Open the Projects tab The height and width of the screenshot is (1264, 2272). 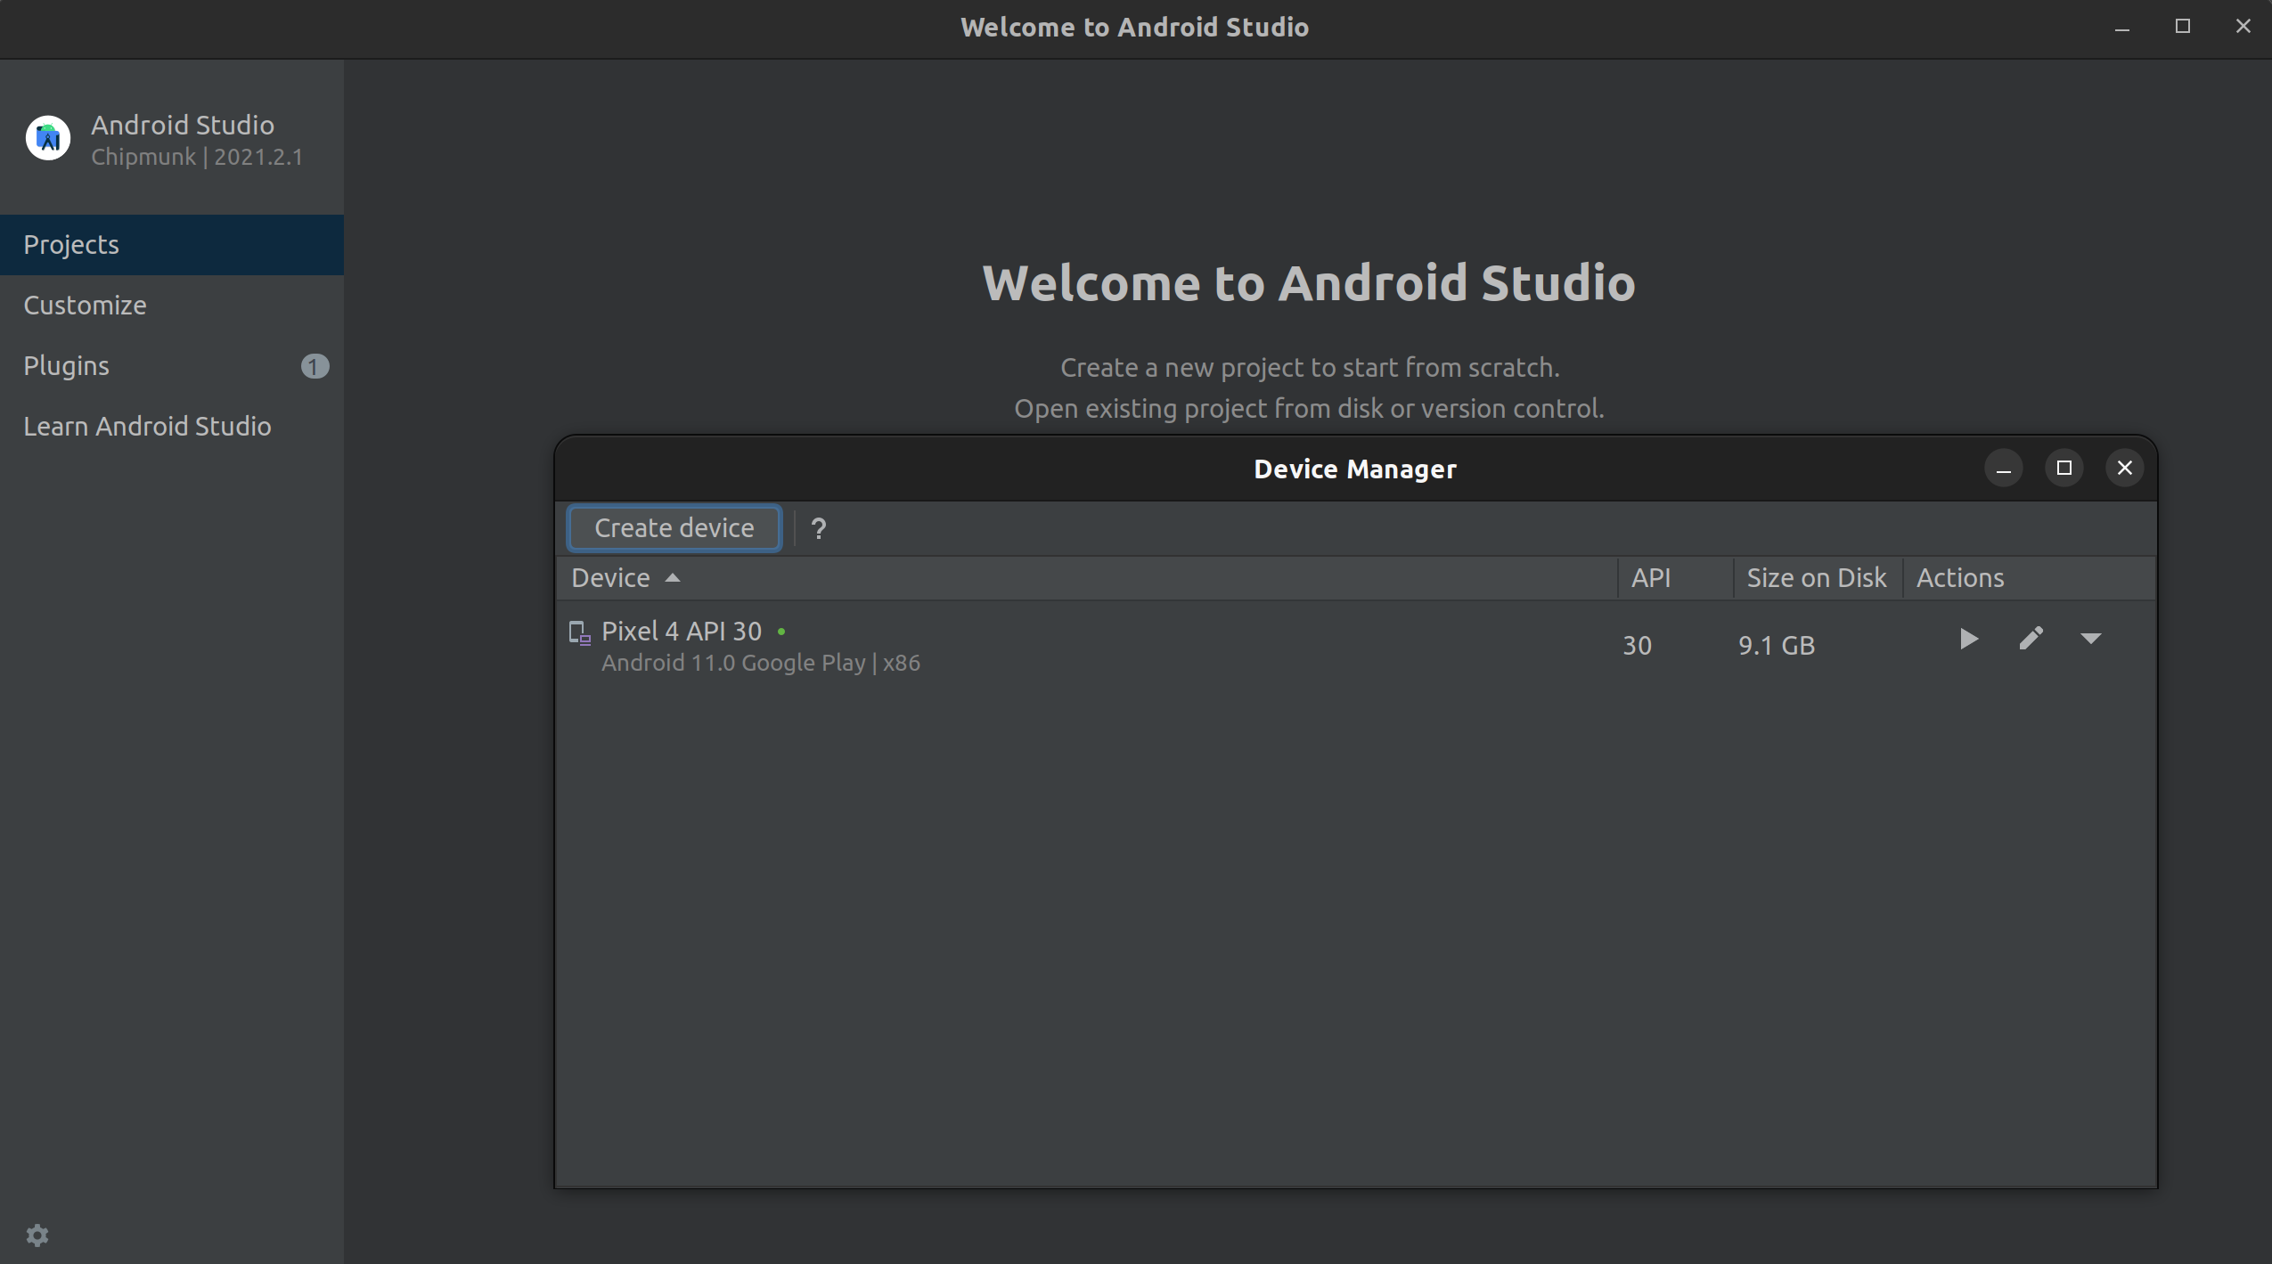click(172, 245)
